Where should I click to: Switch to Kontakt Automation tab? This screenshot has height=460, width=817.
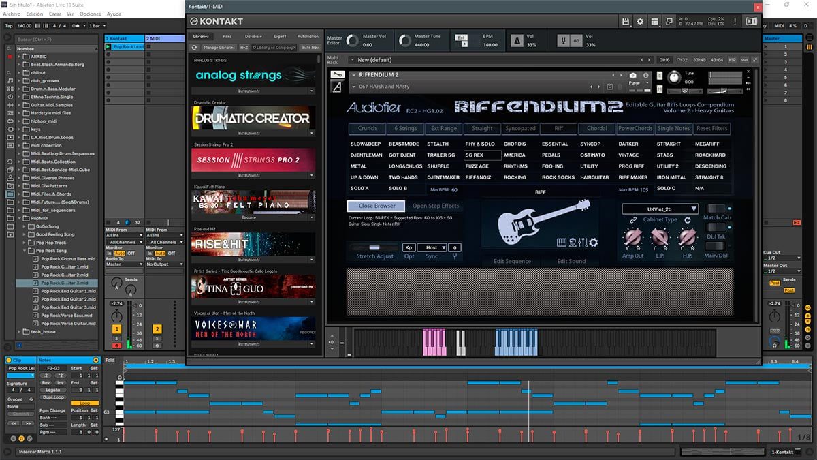click(x=308, y=36)
